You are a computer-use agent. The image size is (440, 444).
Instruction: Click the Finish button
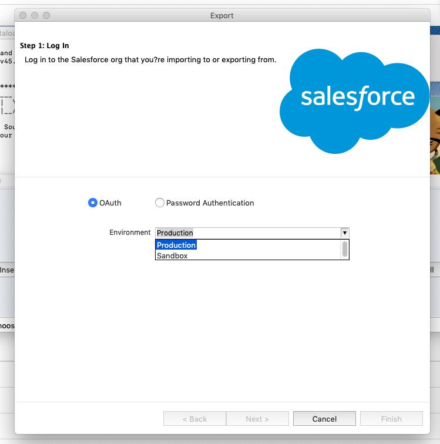coord(391,419)
